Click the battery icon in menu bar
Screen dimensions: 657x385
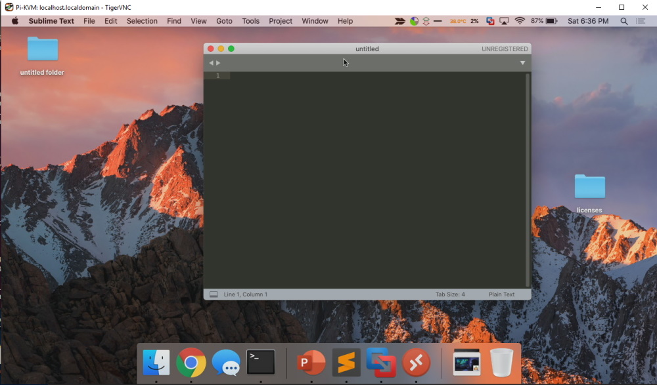click(x=551, y=21)
